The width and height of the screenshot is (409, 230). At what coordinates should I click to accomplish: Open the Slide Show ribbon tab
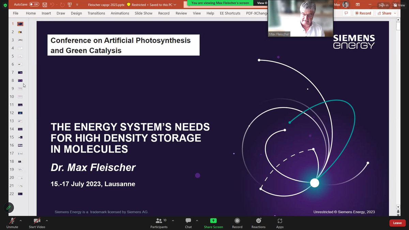[143, 13]
